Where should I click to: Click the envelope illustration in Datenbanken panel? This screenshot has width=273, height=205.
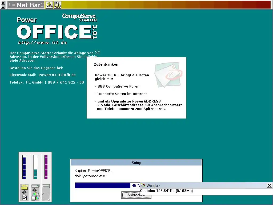pyautogui.click(x=168, y=75)
